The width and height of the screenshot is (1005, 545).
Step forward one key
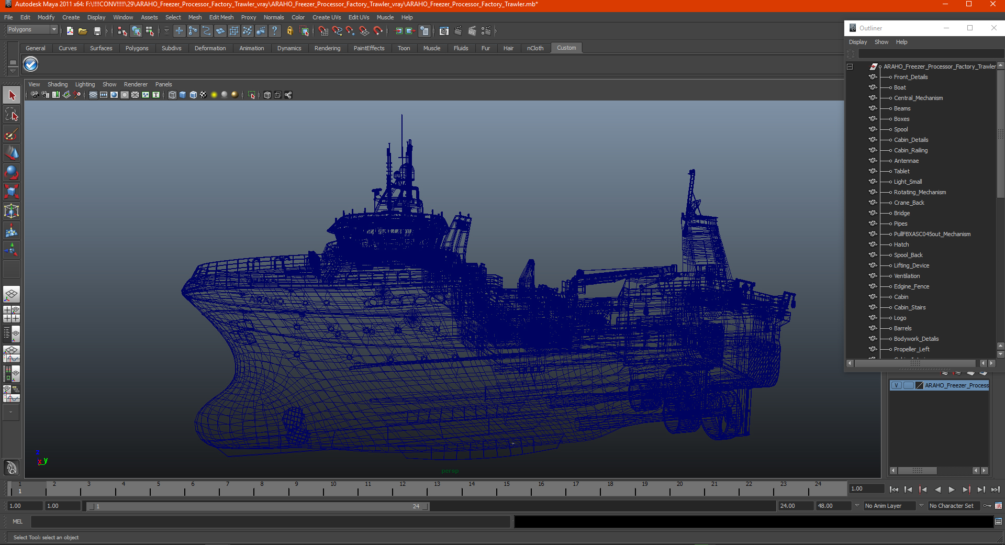(966, 490)
